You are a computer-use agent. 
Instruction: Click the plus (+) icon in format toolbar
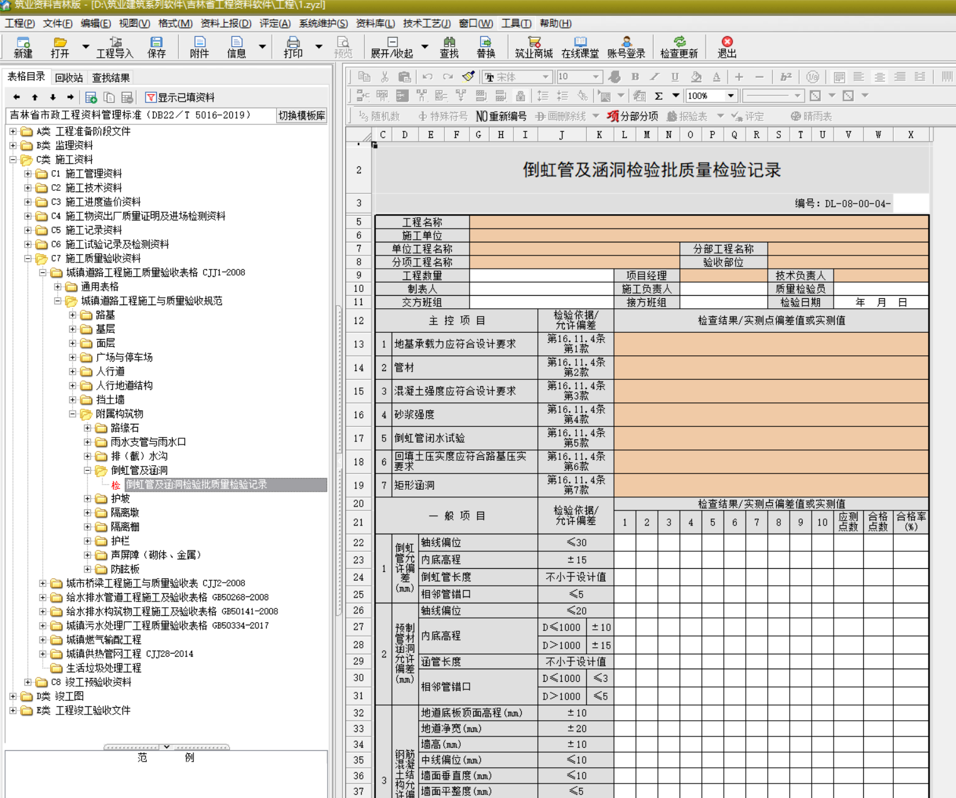tap(739, 77)
